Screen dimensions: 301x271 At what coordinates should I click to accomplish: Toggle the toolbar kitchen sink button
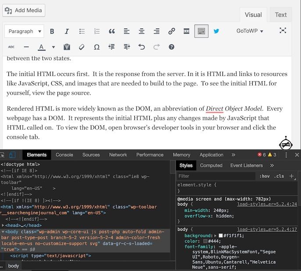point(201,31)
